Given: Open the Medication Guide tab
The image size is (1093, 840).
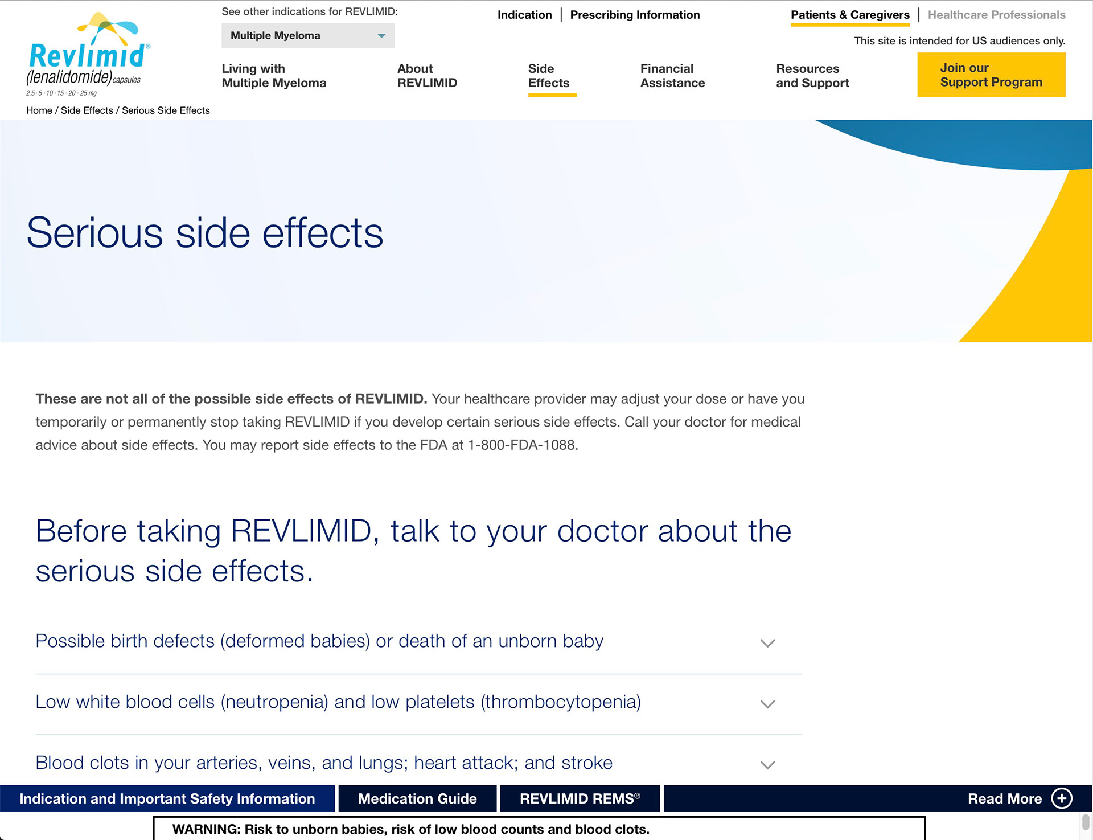Looking at the screenshot, I should click(x=417, y=798).
